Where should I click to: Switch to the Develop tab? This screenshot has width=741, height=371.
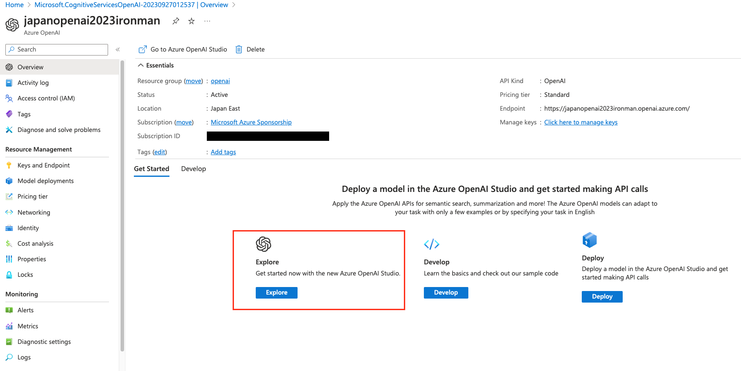pos(193,169)
